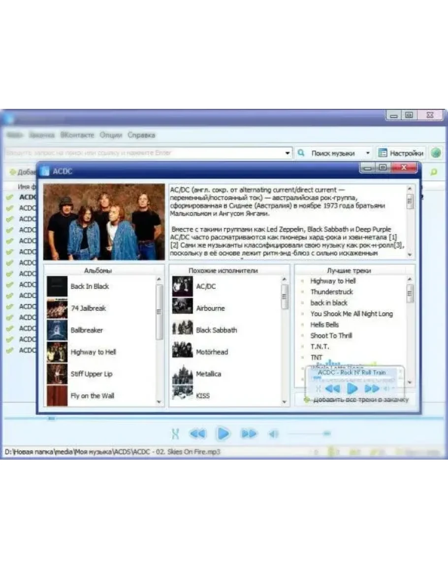This screenshot has width=448, height=569.
Task: Open the Справка menu
Action: click(x=141, y=135)
